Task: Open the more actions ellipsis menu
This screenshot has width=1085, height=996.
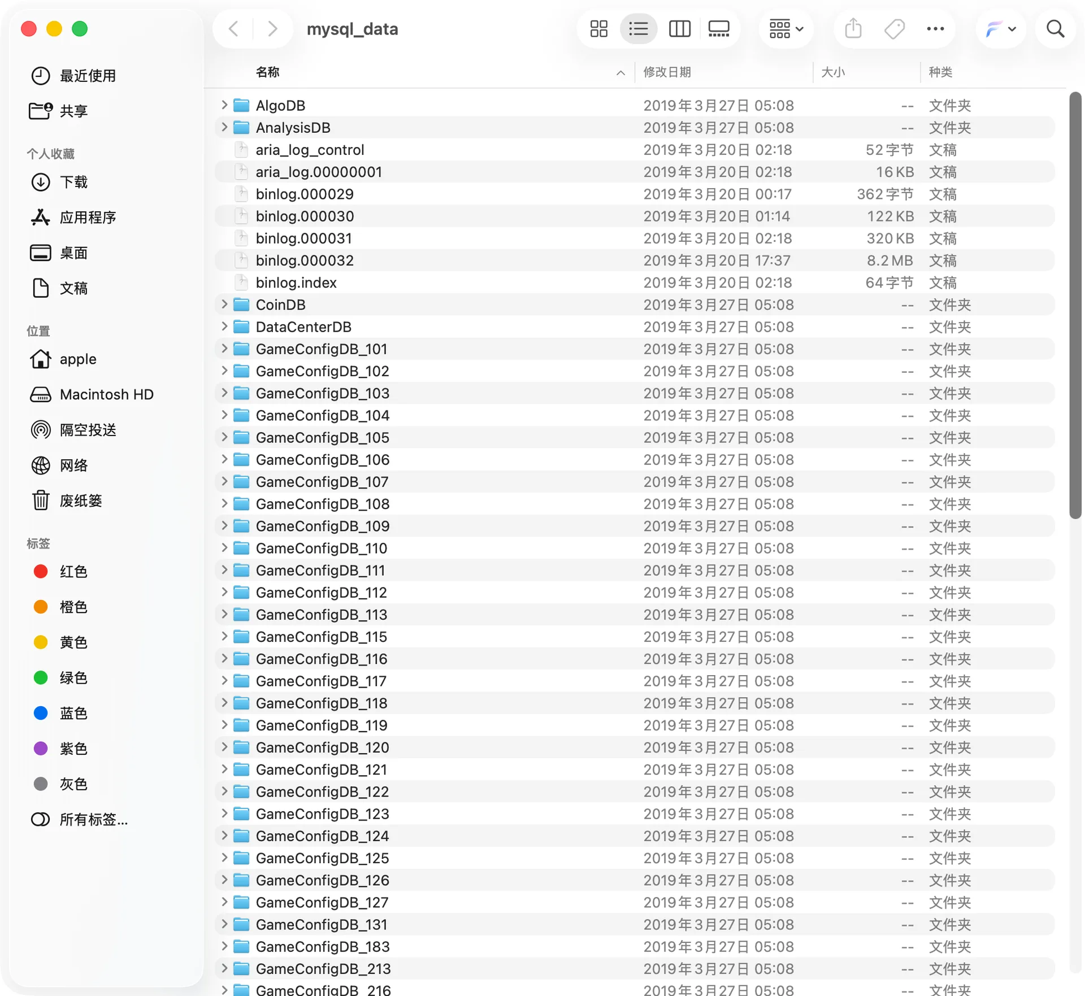Action: pyautogui.click(x=935, y=29)
